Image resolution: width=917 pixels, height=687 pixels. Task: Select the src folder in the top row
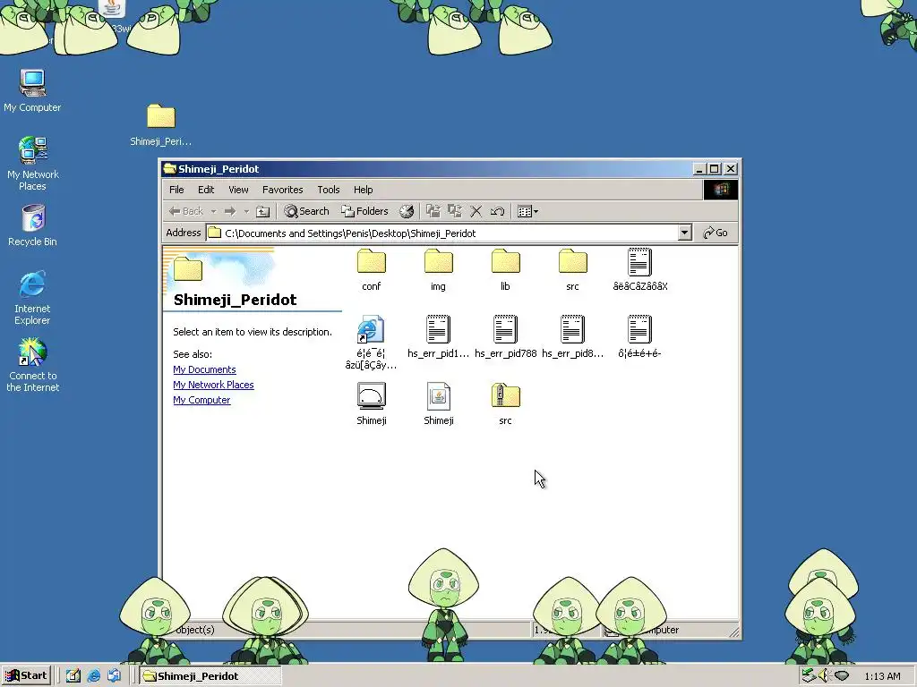click(x=572, y=262)
